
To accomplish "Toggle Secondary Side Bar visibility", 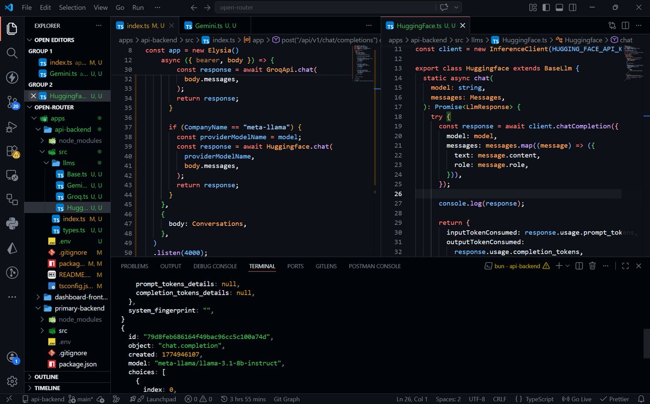I will pyautogui.click(x=574, y=8).
